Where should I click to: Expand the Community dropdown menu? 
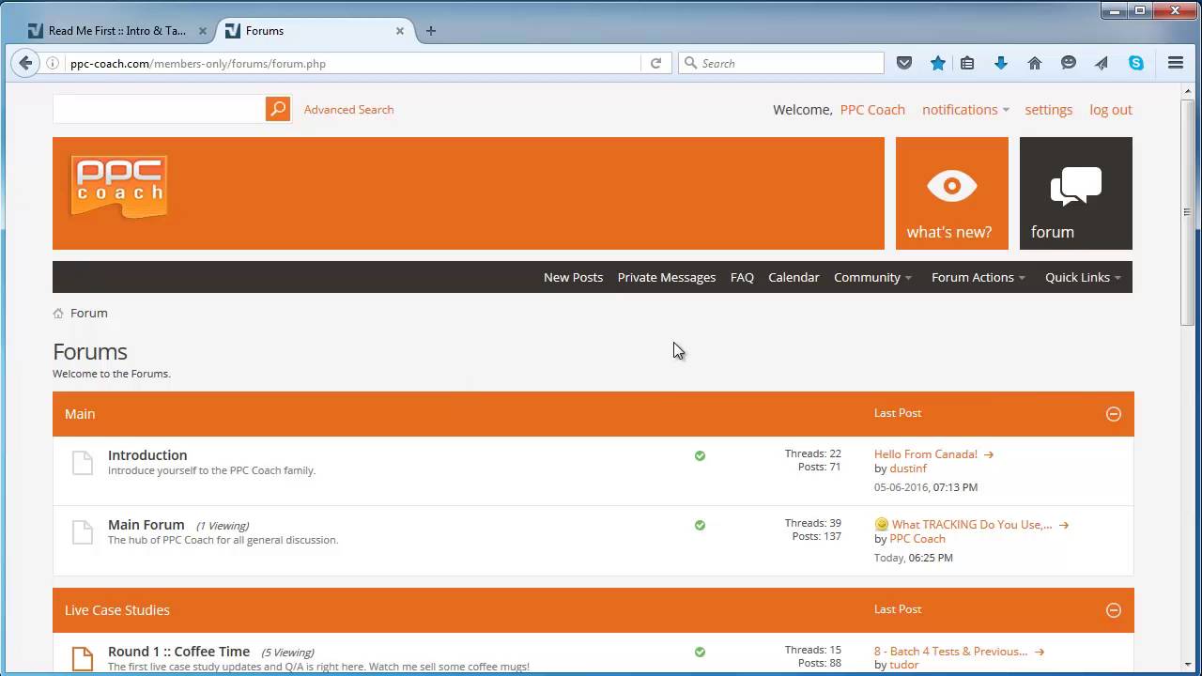pos(872,277)
